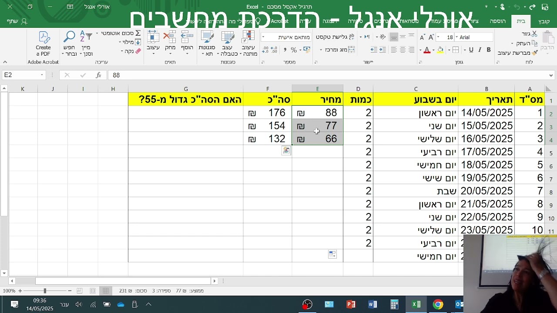Click cell with total 176

click(268, 113)
